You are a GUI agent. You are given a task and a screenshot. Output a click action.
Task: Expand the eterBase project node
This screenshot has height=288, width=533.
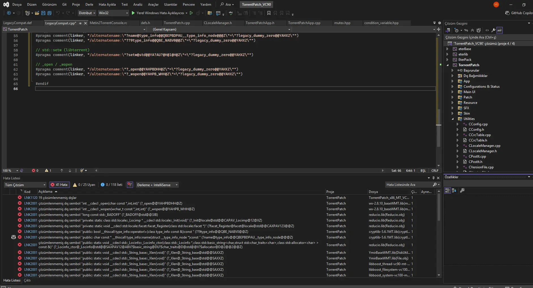tap(448, 49)
